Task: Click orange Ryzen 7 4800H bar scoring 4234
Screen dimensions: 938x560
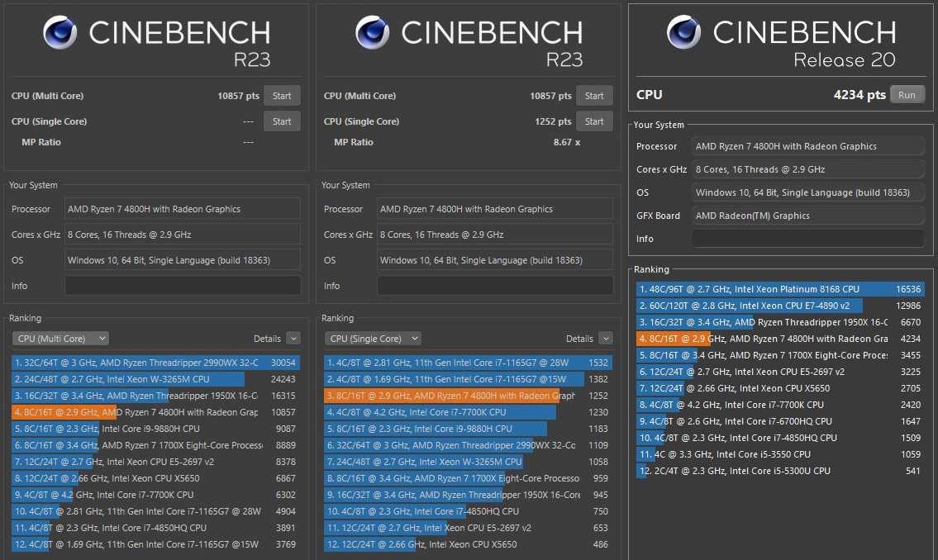Action: click(779, 339)
